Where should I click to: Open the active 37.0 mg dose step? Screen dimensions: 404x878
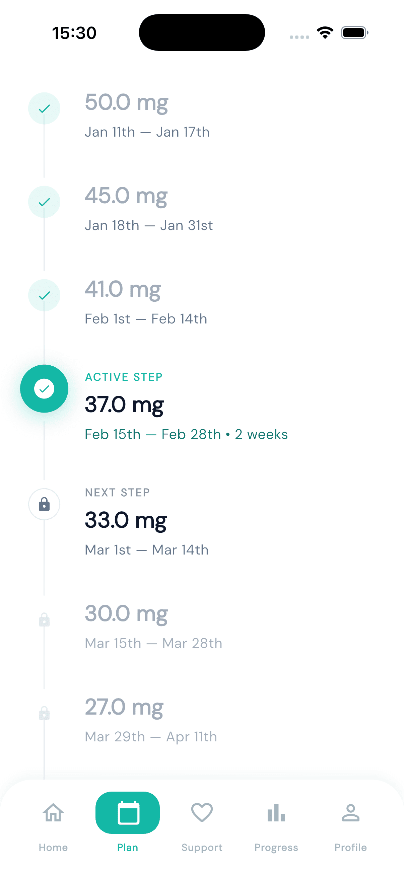[x=124, y=405]
